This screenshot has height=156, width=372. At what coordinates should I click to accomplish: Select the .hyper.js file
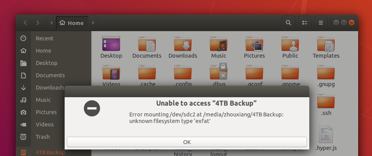coord(326,138)
